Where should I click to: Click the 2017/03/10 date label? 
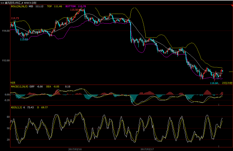point(75,149)
